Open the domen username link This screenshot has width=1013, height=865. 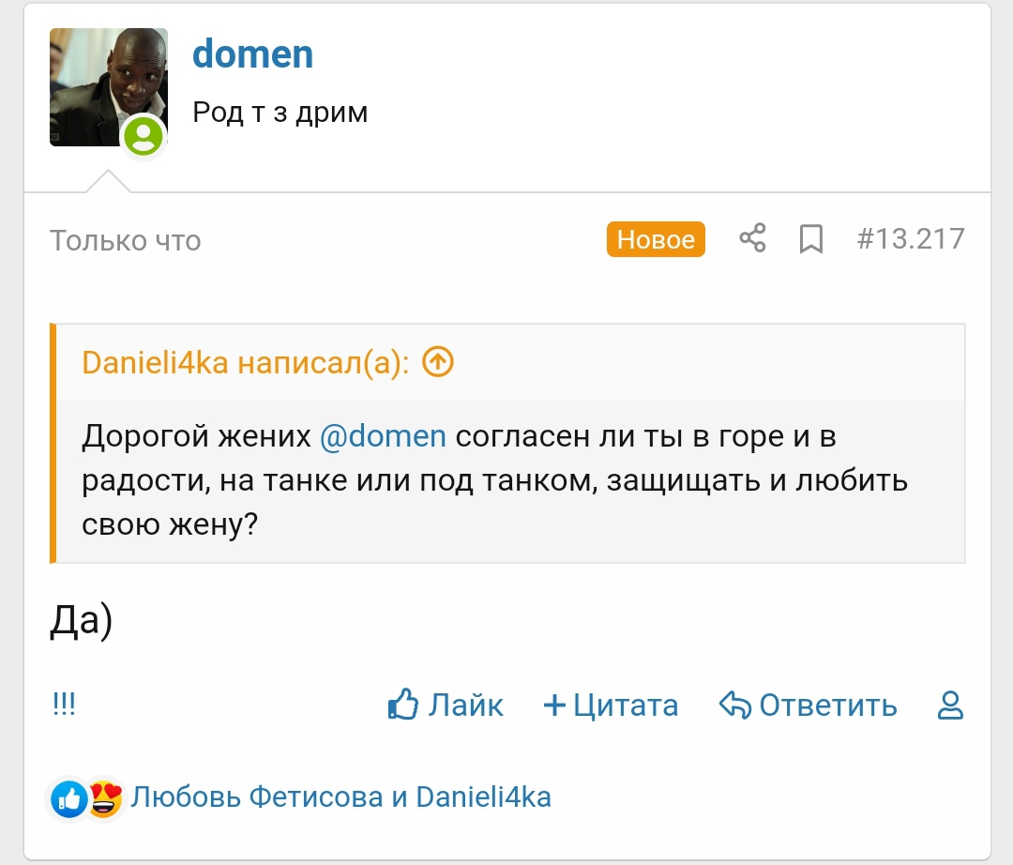click(x=252, y=53)
